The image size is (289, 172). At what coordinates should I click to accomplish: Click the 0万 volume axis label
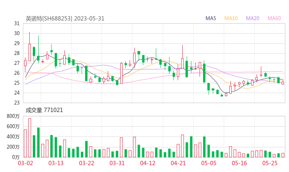pyautogui.click(x=16, y=157)
